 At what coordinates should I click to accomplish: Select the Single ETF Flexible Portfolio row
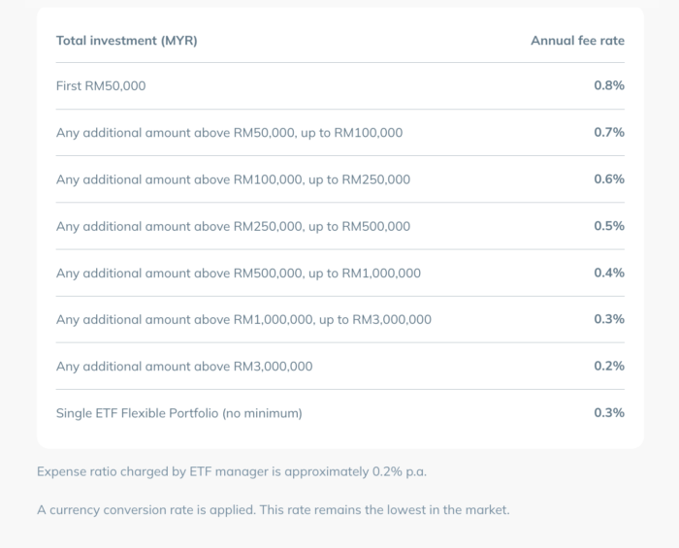tap(179, 413)
